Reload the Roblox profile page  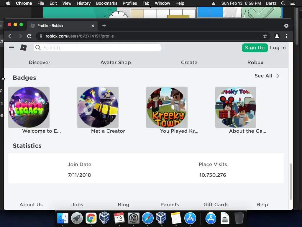coord(29,36)
